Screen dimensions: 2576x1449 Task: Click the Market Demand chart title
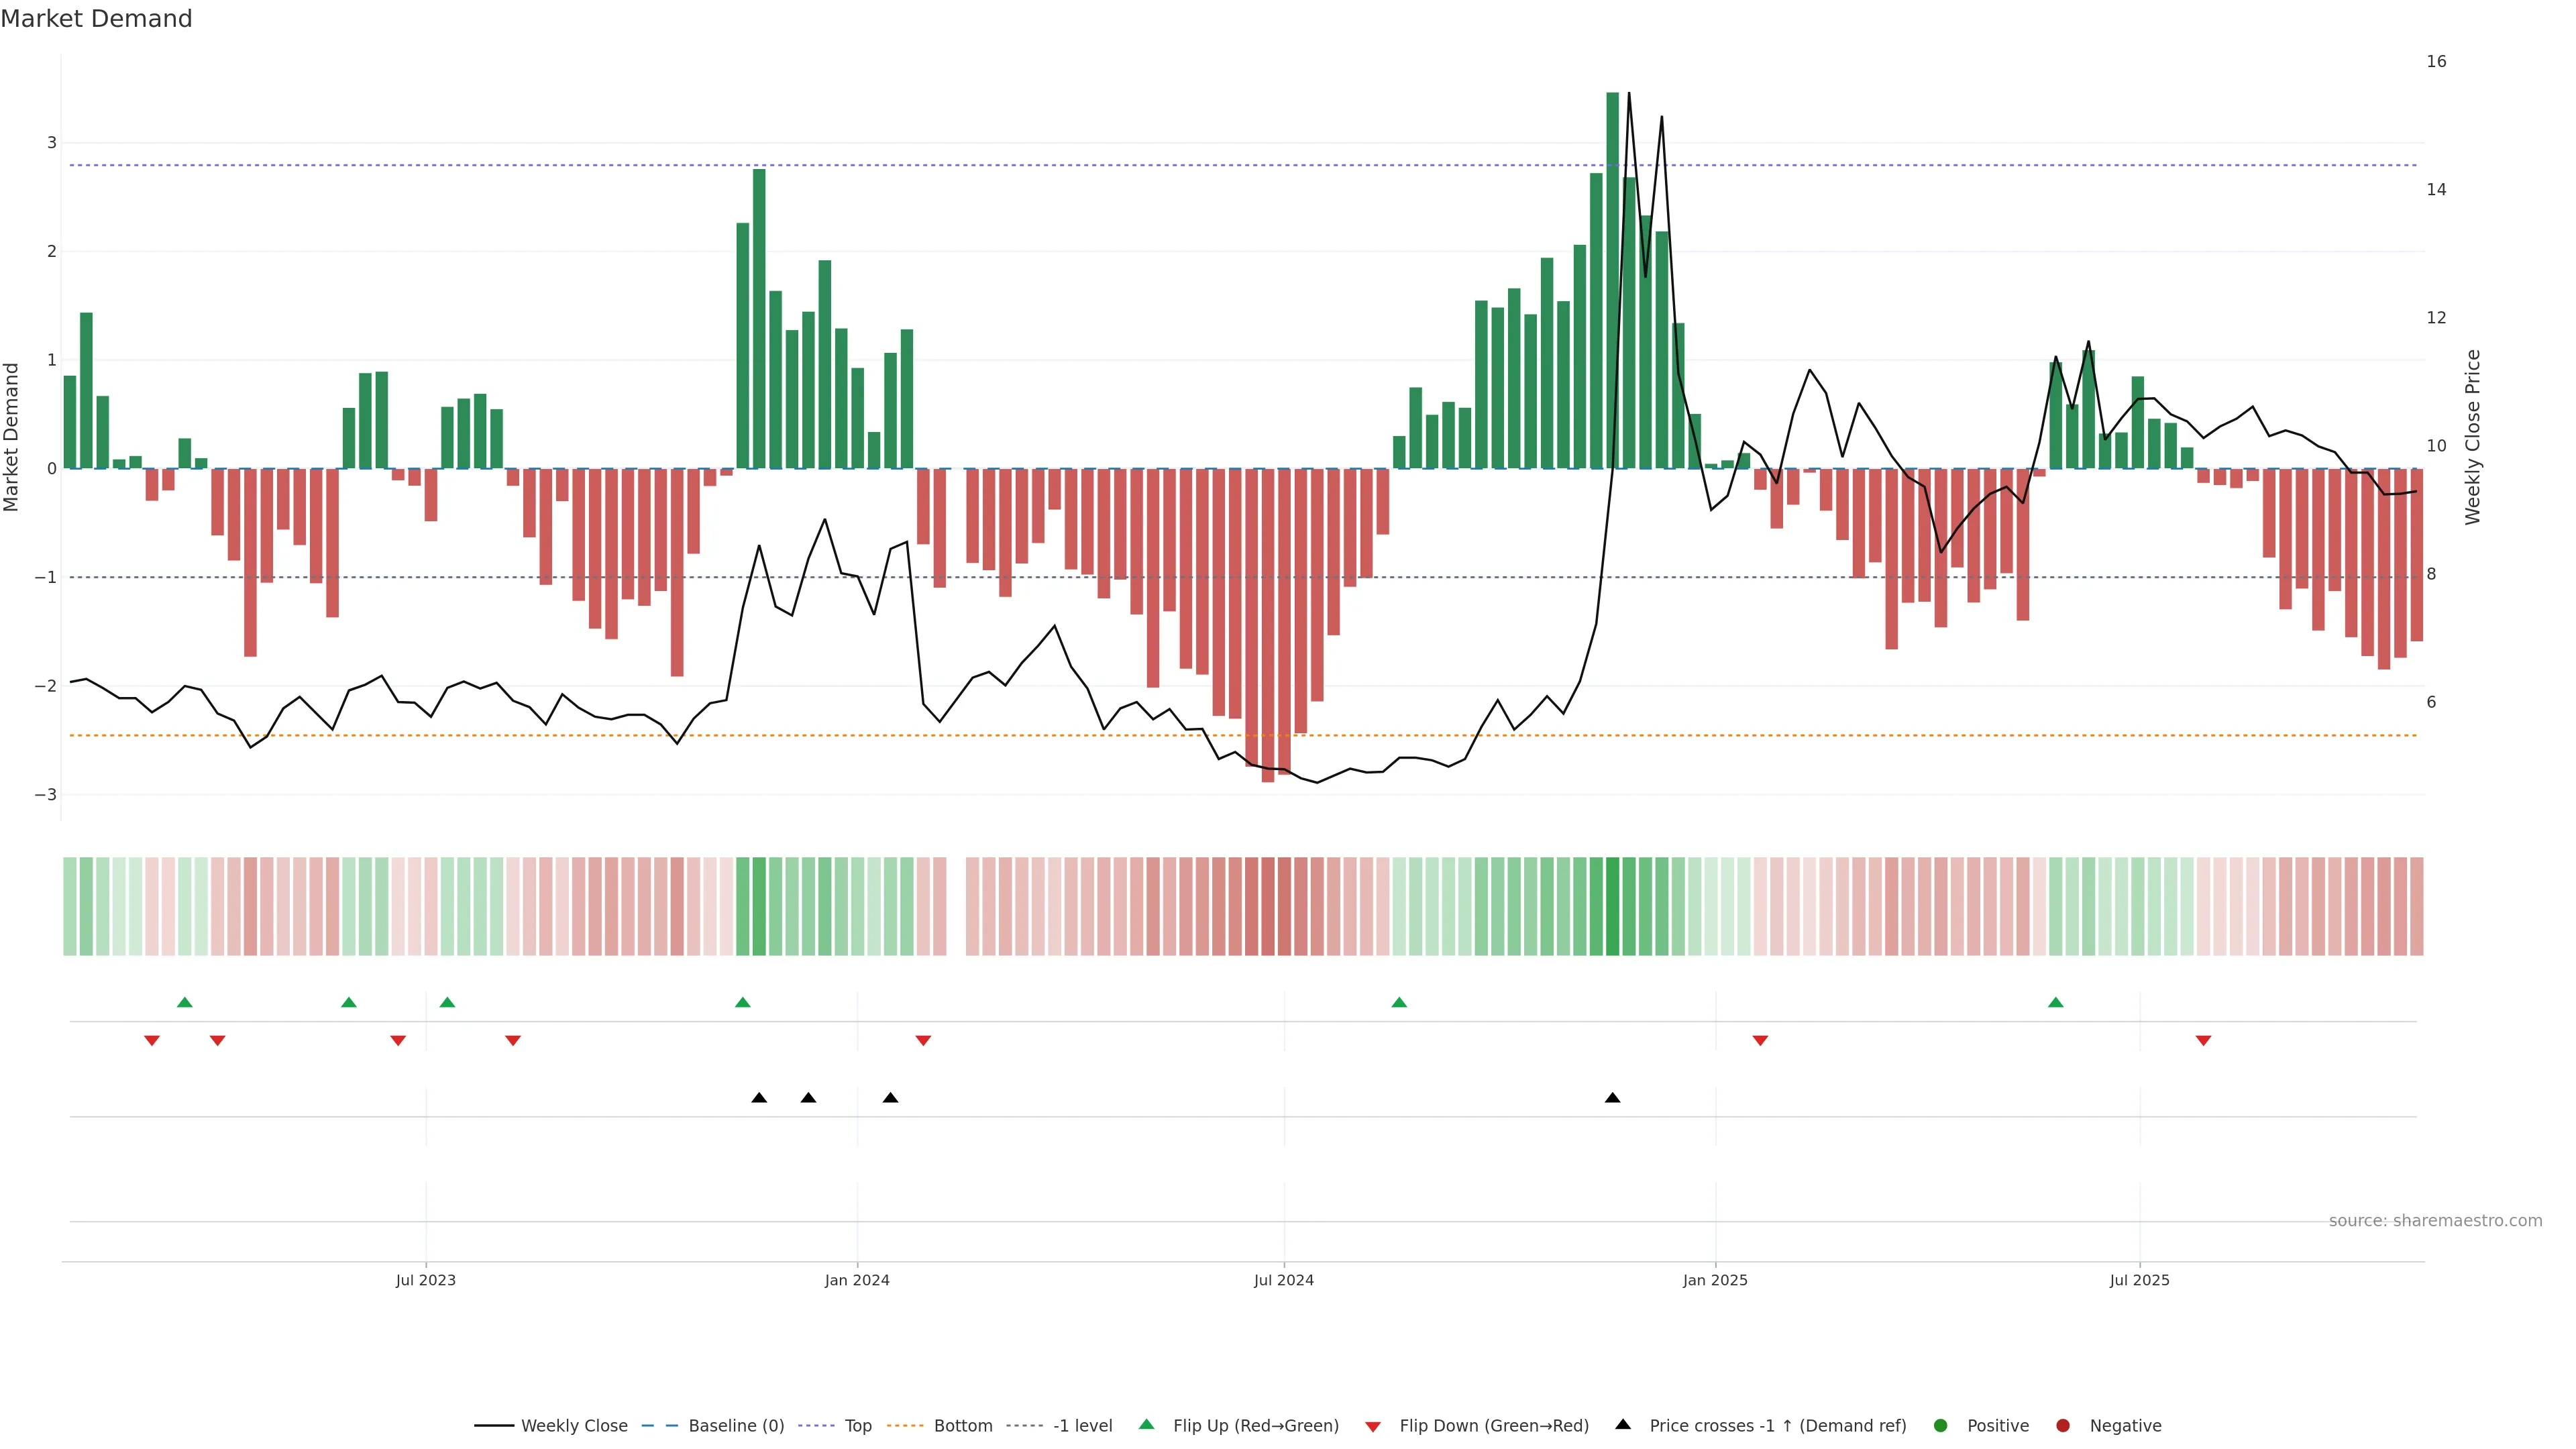coord(96,19)
